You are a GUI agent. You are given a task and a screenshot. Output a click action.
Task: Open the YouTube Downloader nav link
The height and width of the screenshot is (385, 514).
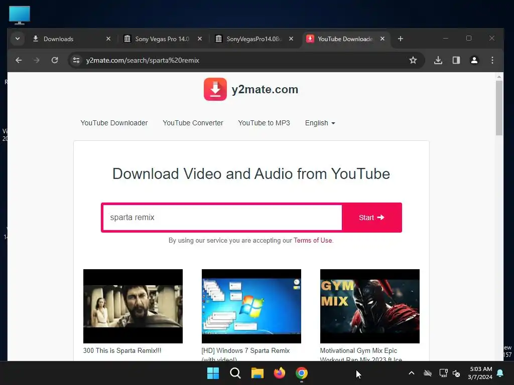click(x=114, y=123)
